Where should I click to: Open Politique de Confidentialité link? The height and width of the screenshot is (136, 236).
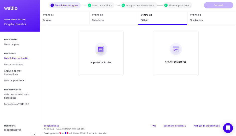tap(206, 126)
